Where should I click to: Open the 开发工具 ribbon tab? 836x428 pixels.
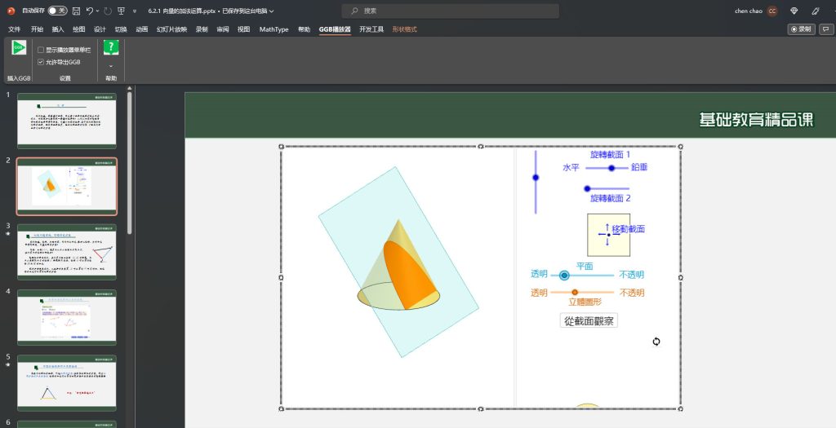click(371, 29)
